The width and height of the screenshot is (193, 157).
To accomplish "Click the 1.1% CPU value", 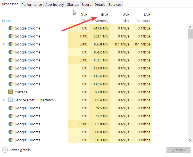I will pyautogui.click(x=83, y=36).
